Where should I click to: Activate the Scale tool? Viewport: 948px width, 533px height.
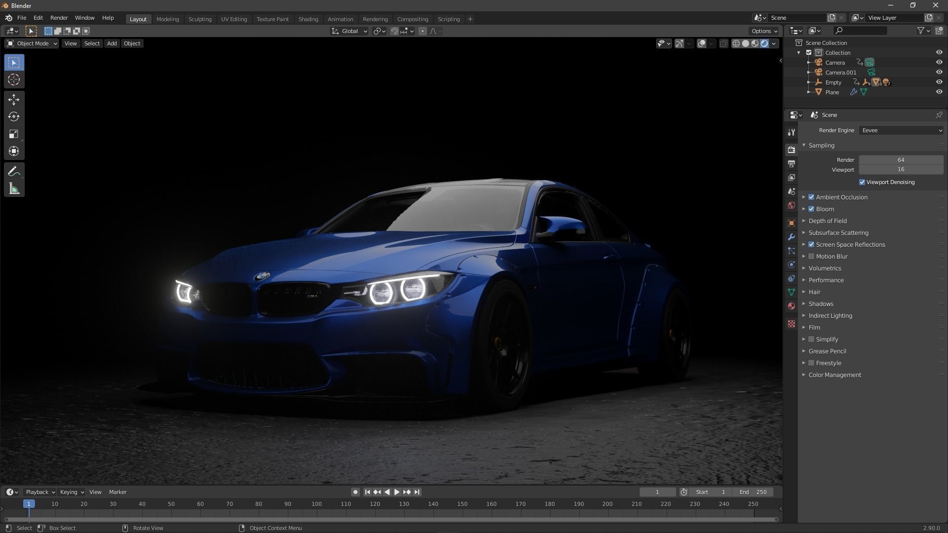pos(14,134)
